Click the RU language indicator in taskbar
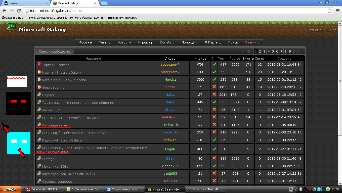This screenshot has width=342, height=193. click(x=291, y=189)
